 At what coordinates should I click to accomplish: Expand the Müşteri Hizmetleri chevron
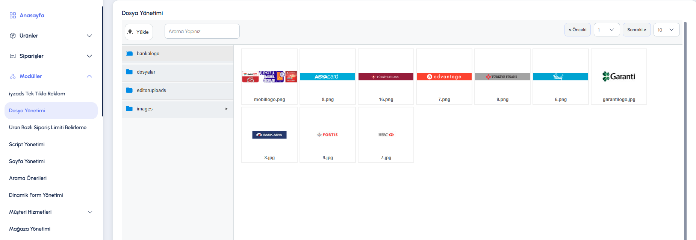pos(90,212)
